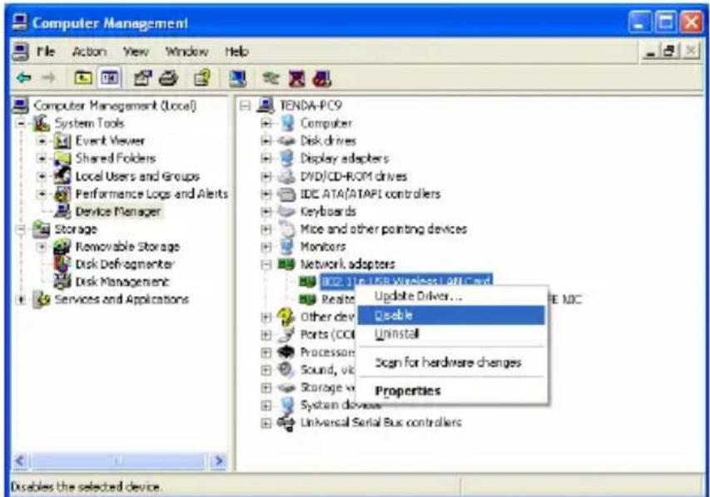Click the Help toolbar icon
710x497 pixels.
click(x=202, y=78)
